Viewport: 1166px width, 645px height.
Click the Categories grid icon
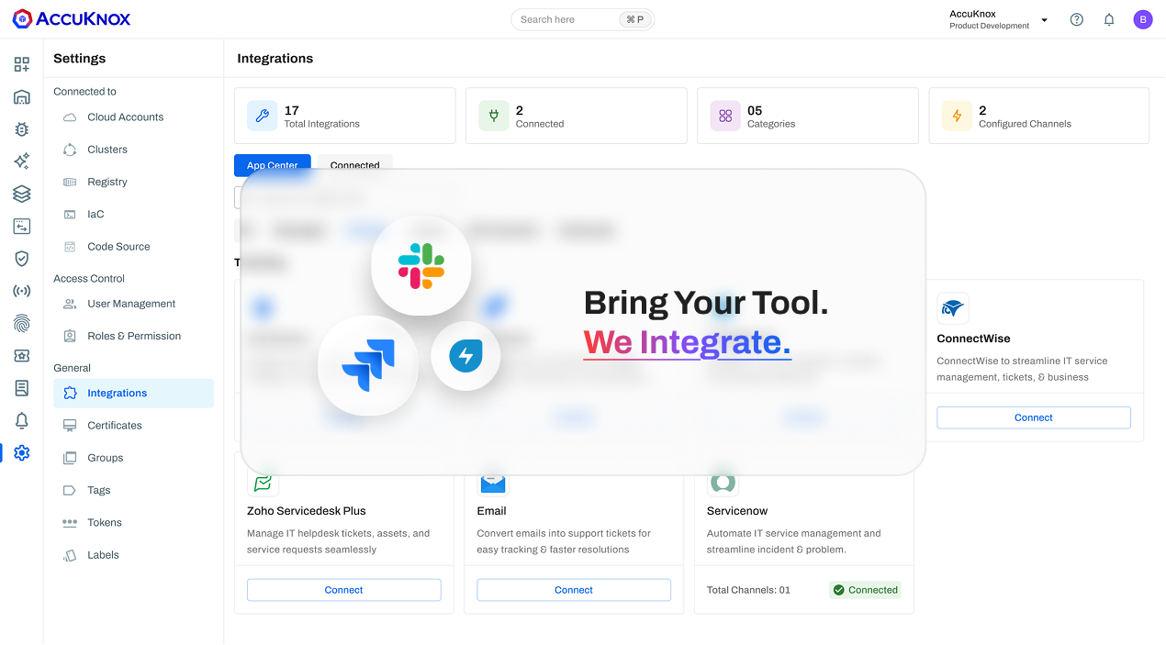point(725,116)
